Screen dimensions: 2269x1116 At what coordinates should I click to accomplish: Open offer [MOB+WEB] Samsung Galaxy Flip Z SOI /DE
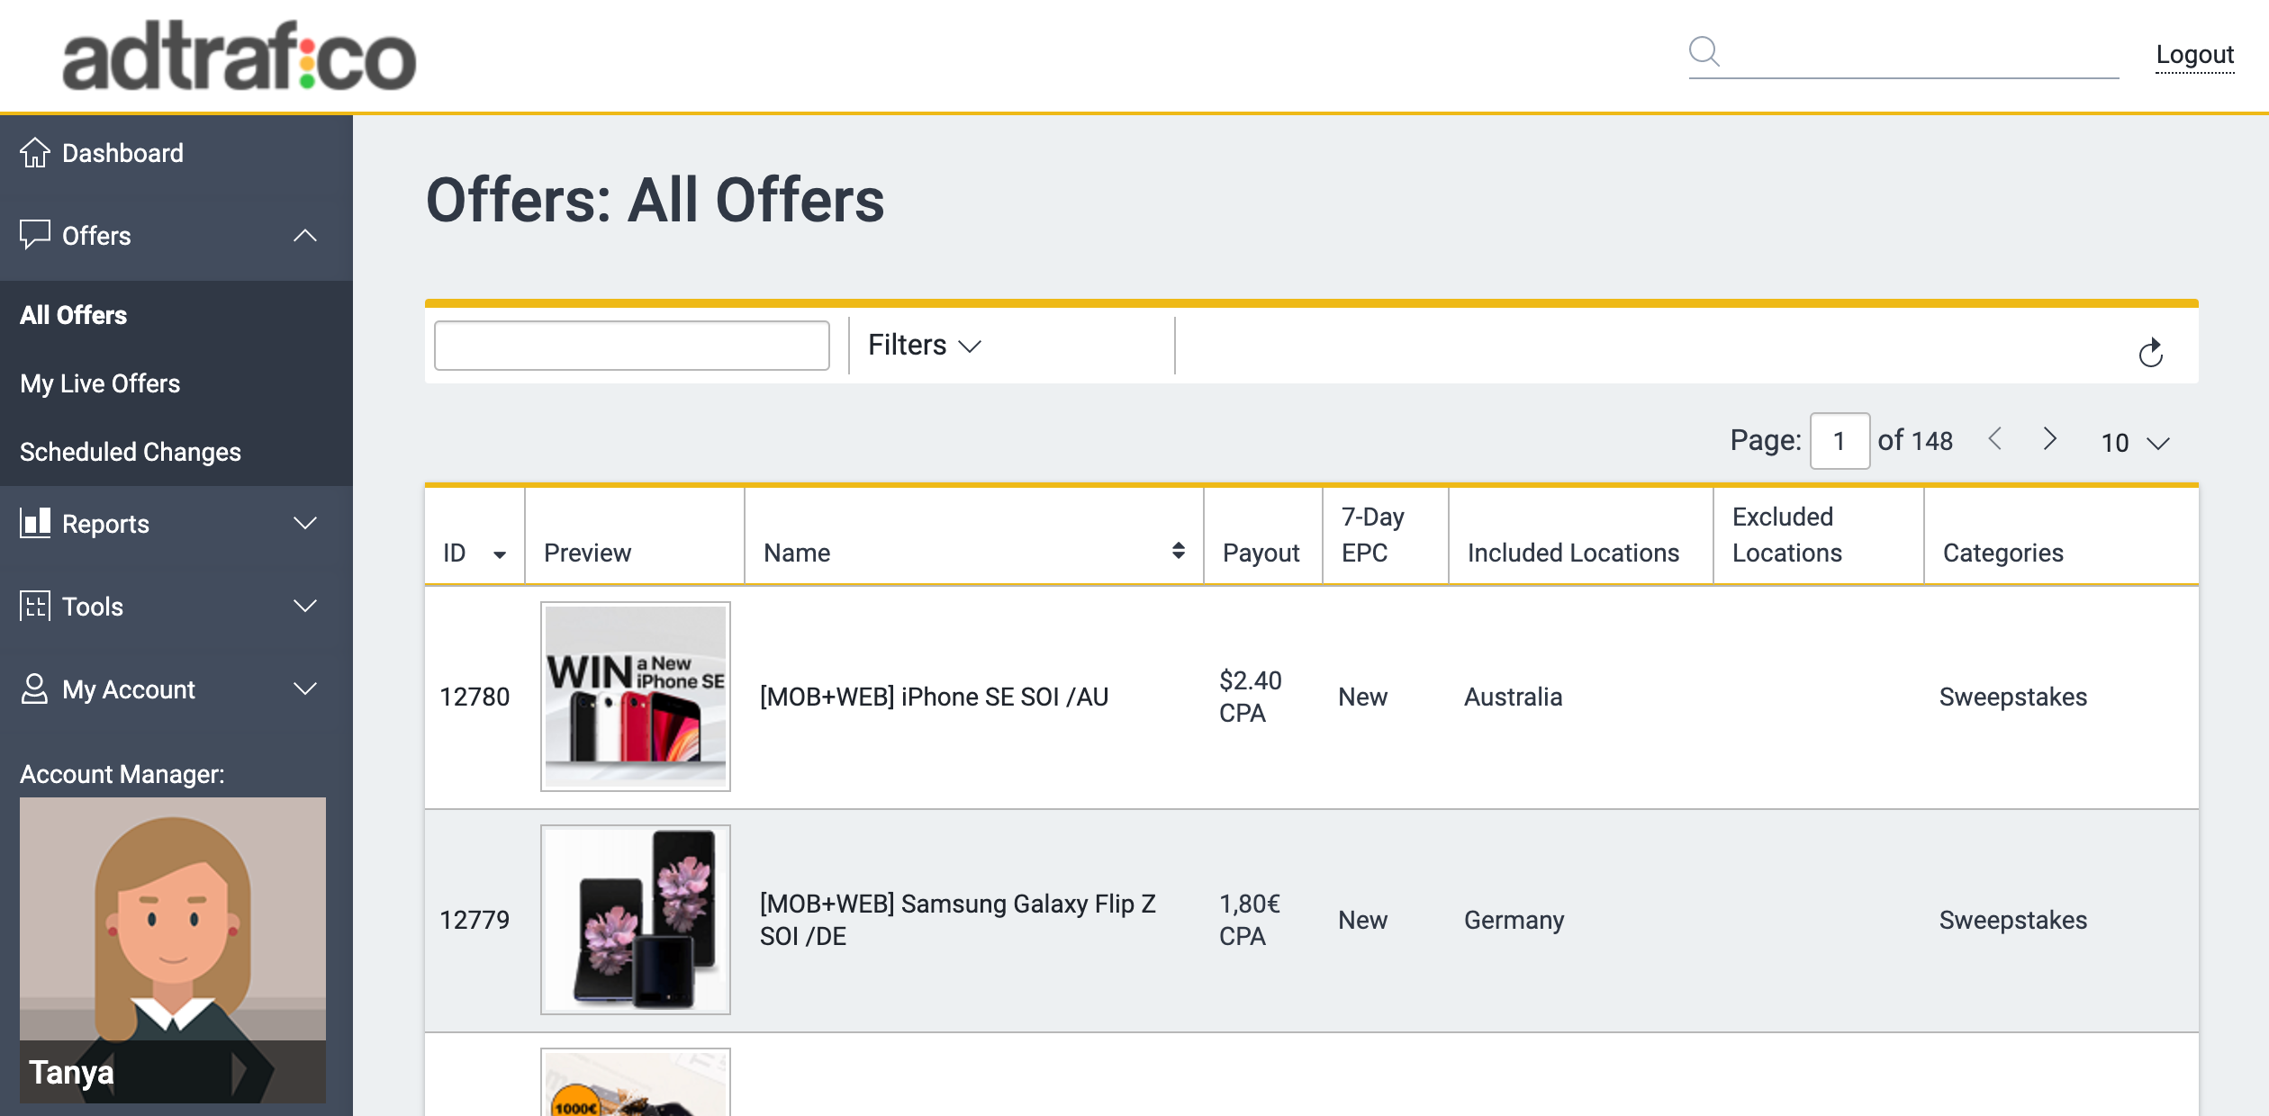(x=957, y=920)
